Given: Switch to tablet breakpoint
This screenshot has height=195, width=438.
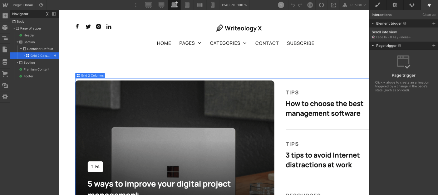Looking at the screenshot, I should click(187, 5).
